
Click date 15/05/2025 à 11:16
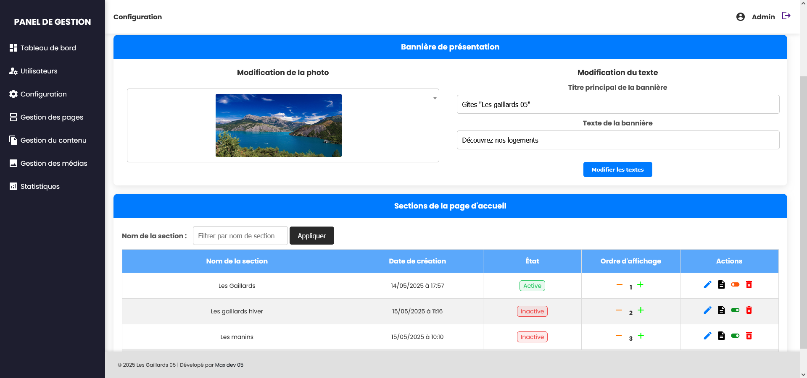[417, 311]
